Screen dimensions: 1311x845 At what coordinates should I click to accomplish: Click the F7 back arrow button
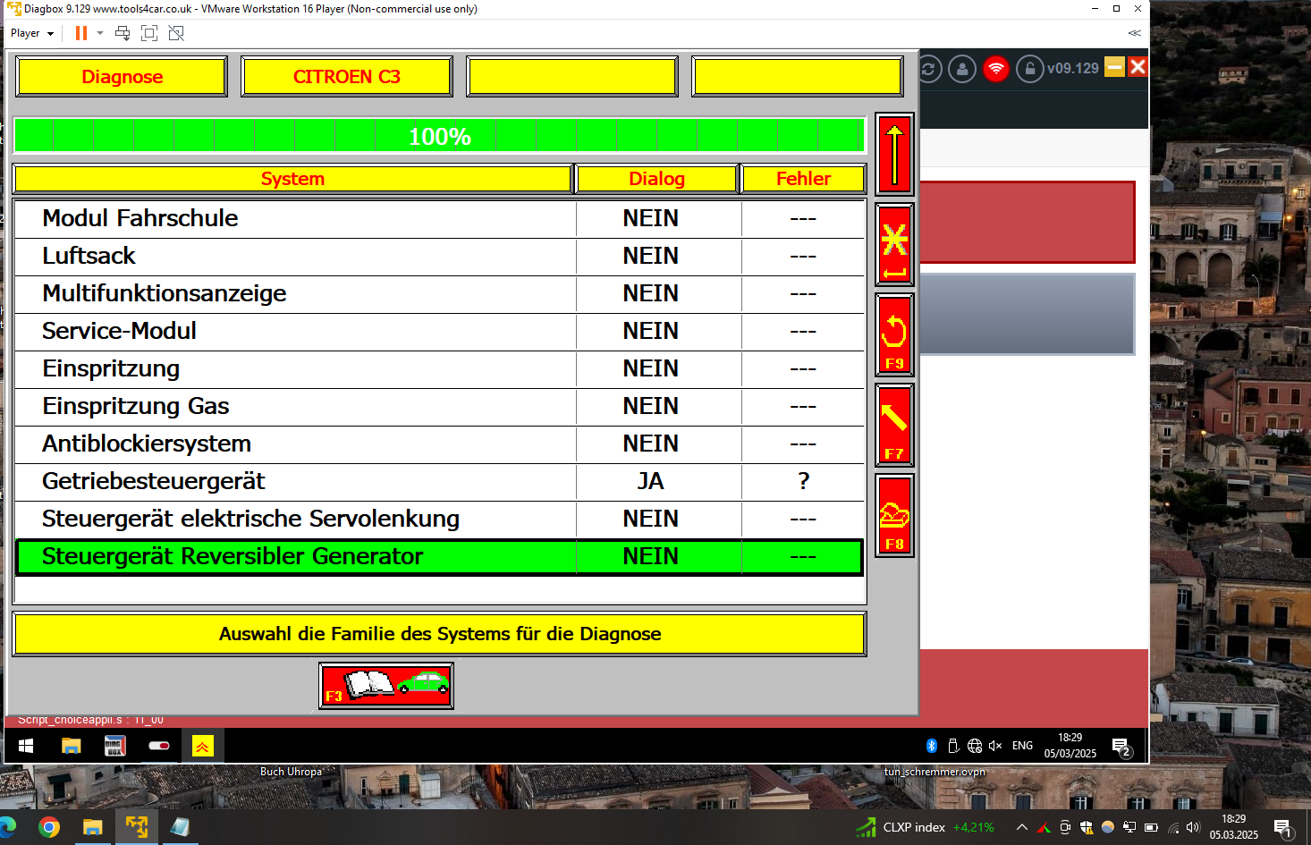point(894,426)
